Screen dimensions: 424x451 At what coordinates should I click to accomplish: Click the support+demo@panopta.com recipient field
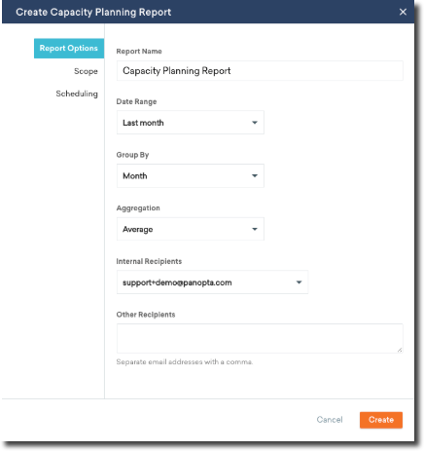(x=212, y=282)
